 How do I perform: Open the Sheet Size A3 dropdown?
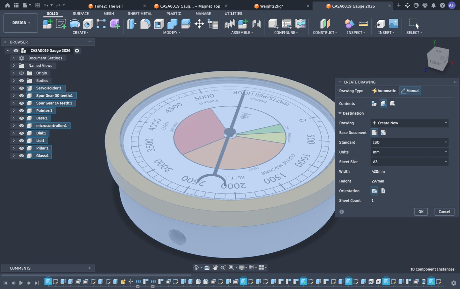tap(409, 162)
